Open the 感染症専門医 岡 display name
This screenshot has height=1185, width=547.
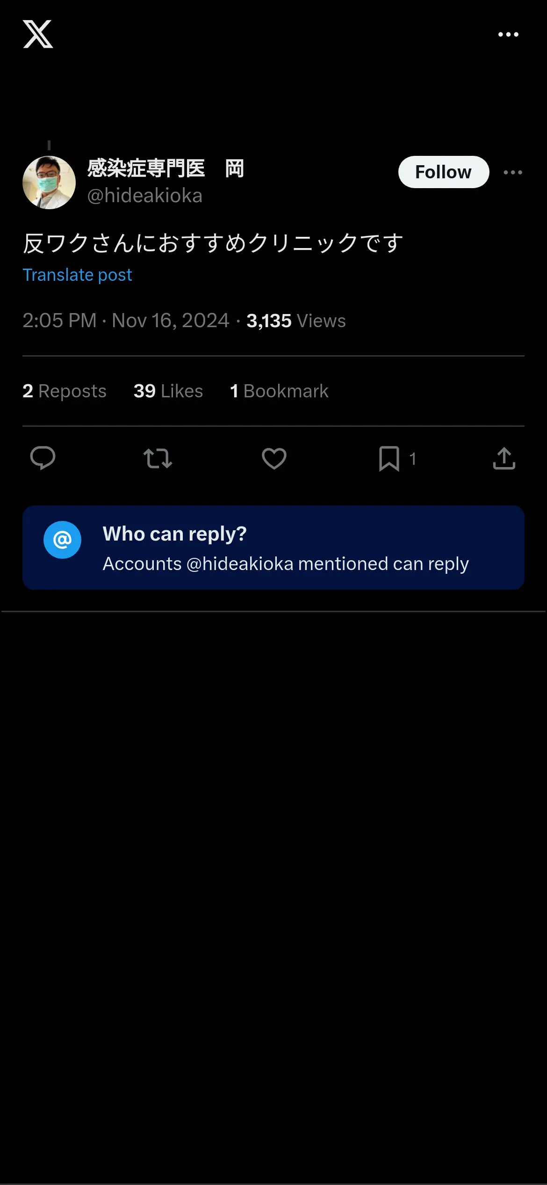(x=166, y=168)
